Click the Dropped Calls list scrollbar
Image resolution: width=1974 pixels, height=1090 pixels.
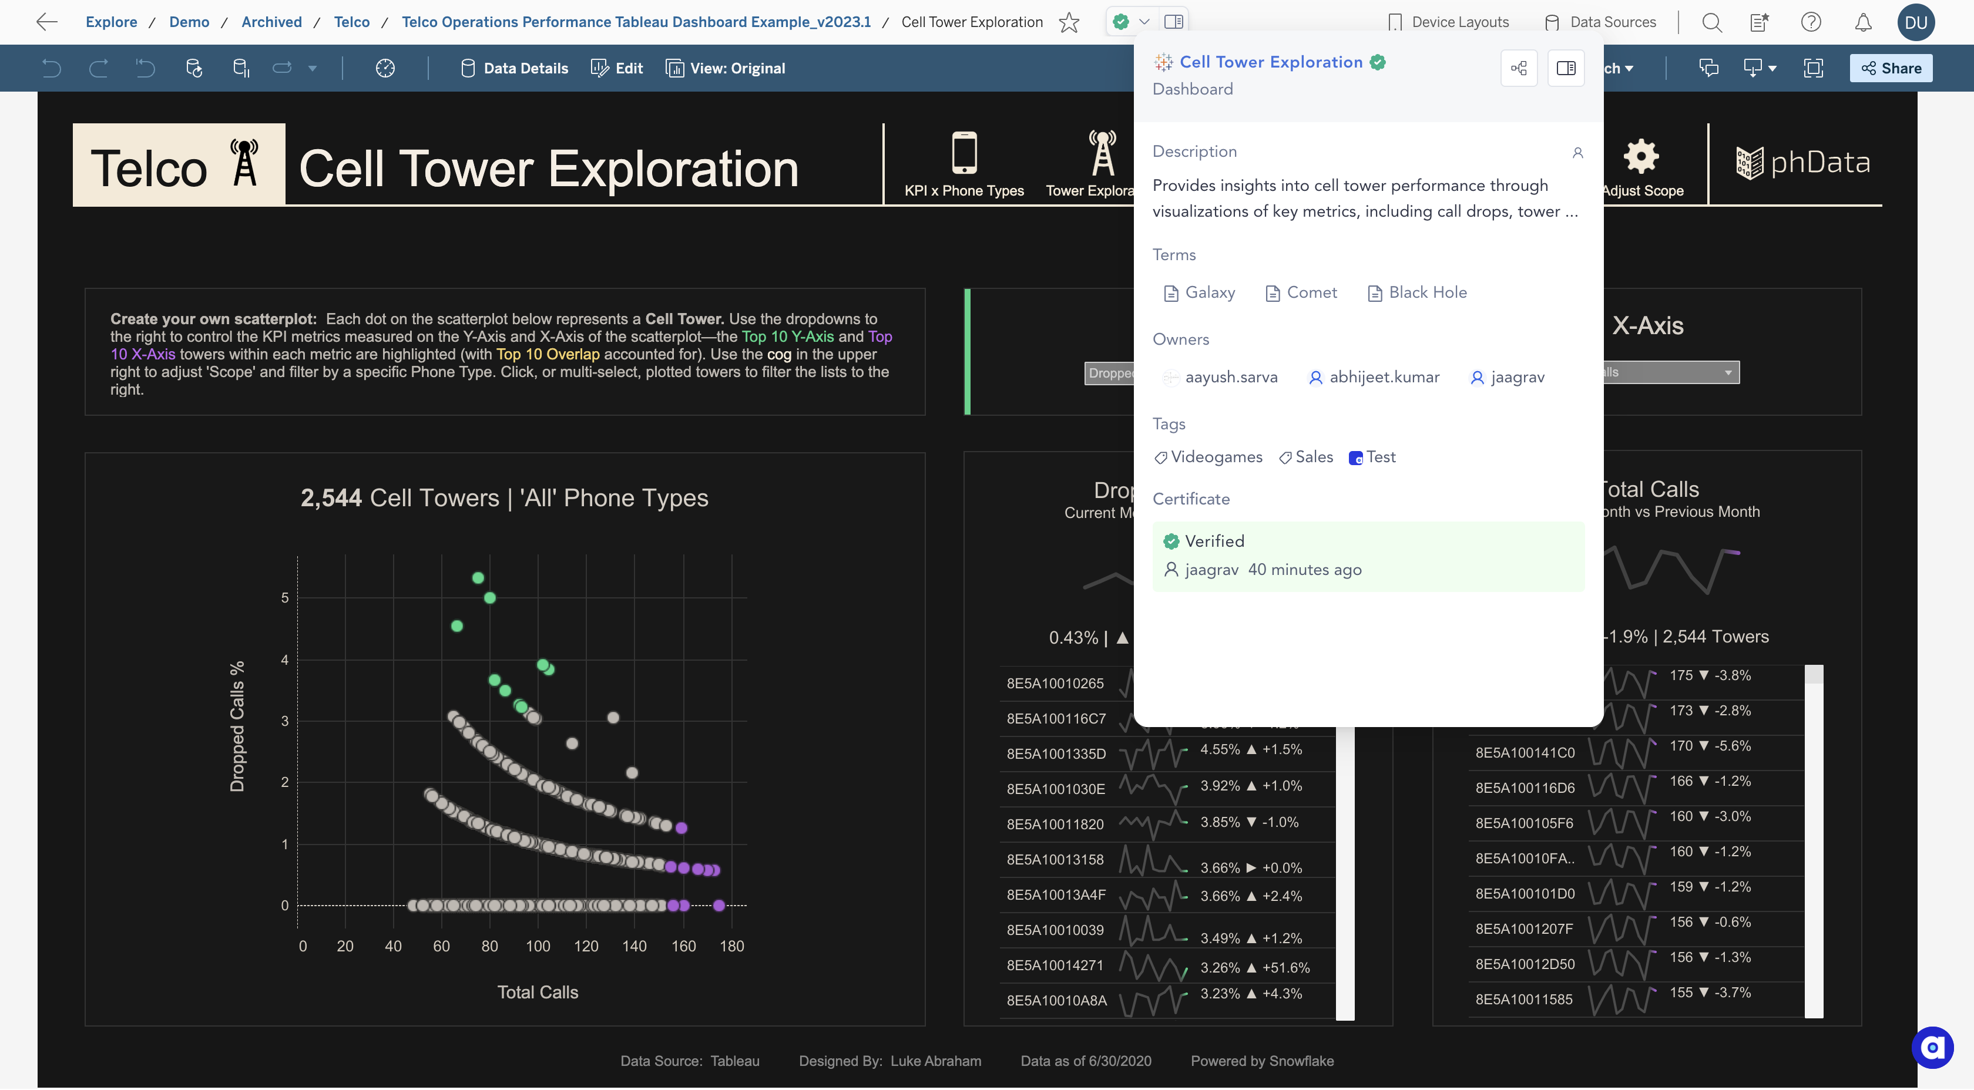(1345, 874)
